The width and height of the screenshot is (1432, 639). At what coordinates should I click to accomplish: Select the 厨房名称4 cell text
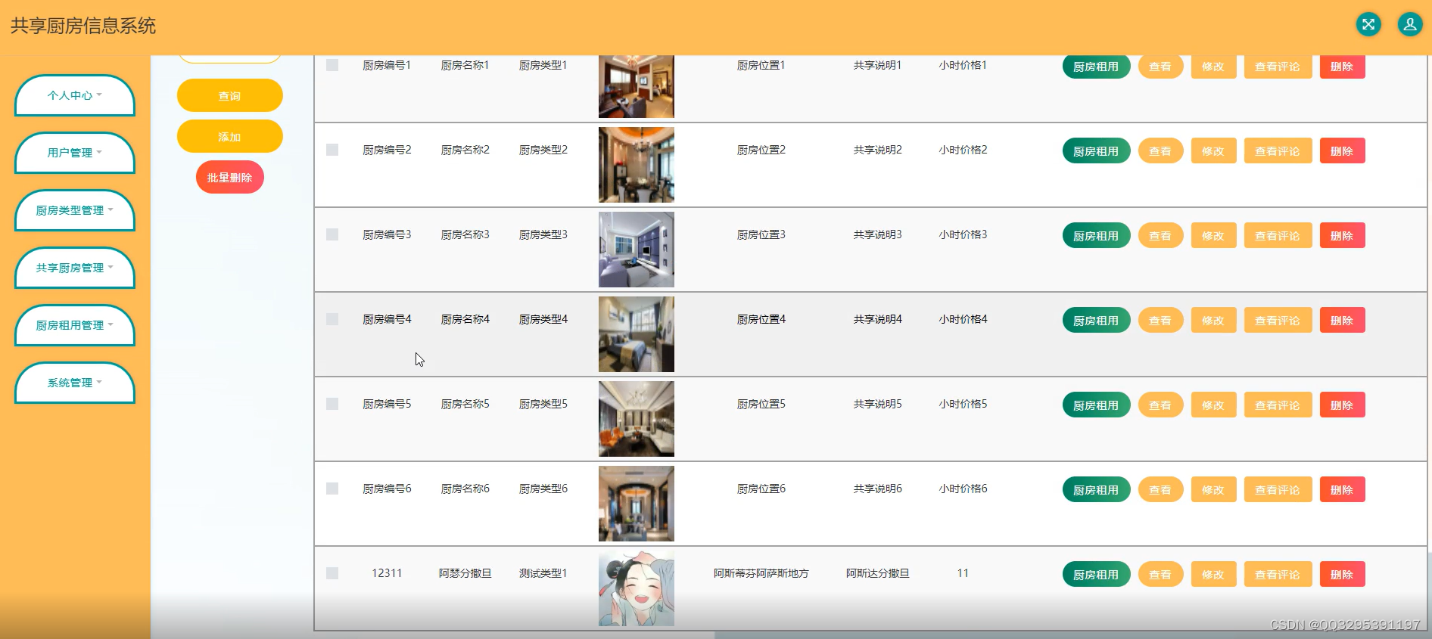click(x=465, y=319)
